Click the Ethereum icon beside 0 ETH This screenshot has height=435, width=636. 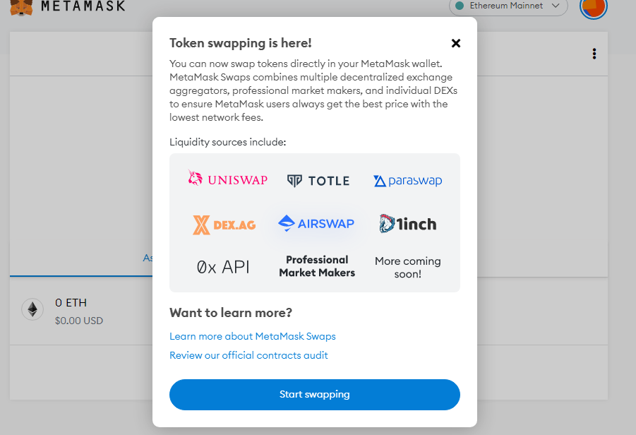(x=32, y=309)
